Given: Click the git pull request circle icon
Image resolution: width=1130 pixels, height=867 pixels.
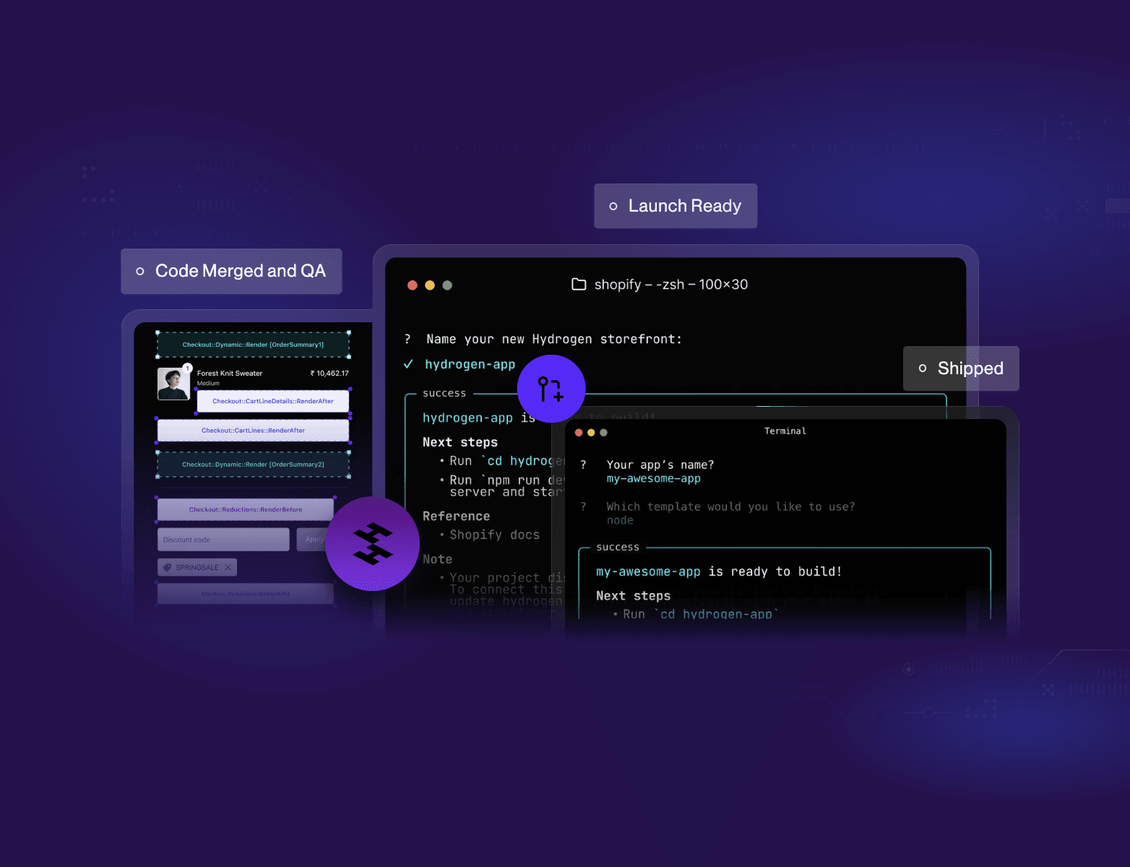Looking at the screenshot, I should tap(551, 389).
